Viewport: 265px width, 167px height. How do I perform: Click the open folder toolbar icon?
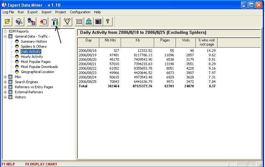tap(8, 22)
